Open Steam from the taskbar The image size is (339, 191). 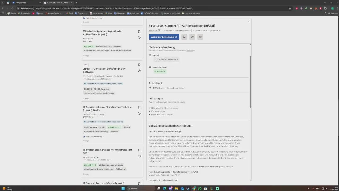(188, 189)
